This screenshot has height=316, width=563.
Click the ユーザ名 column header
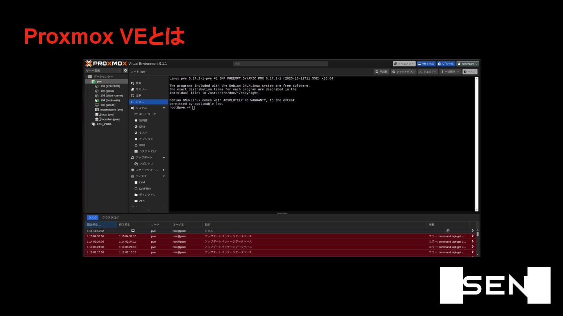coord(186,225)
